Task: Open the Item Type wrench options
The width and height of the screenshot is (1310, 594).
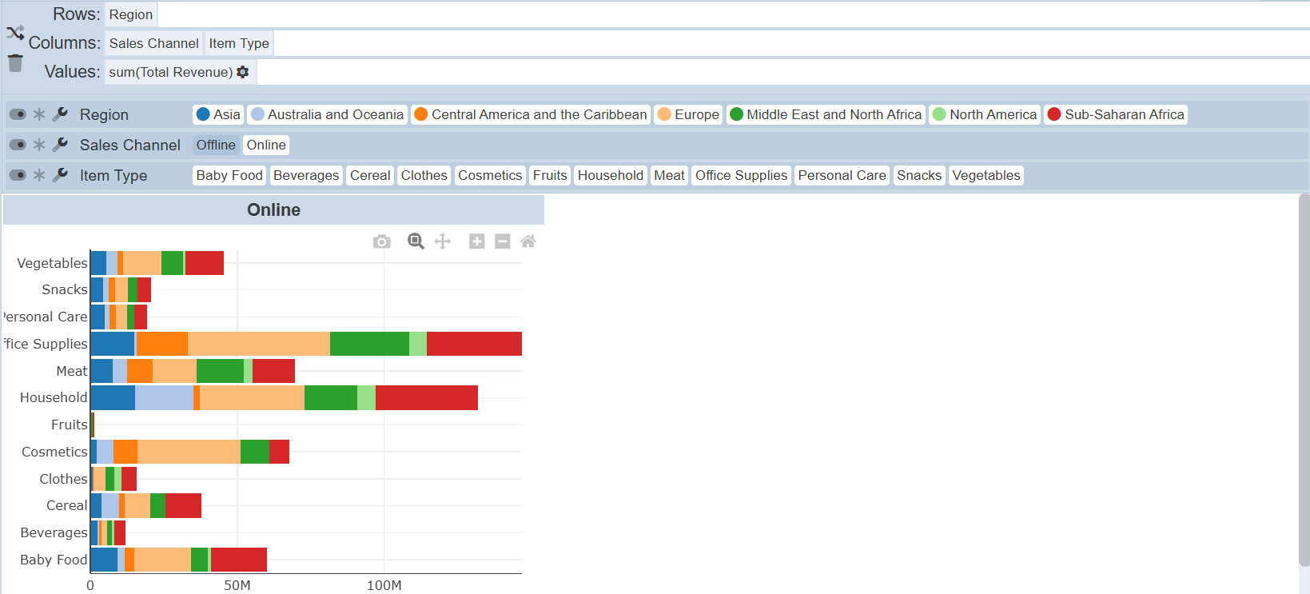Action: point(60,175)
